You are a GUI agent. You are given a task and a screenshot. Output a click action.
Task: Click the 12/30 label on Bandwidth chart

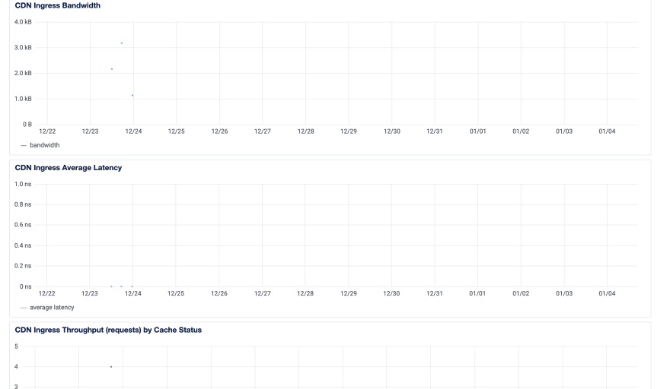pyautogui.click(x=392, y=131)
